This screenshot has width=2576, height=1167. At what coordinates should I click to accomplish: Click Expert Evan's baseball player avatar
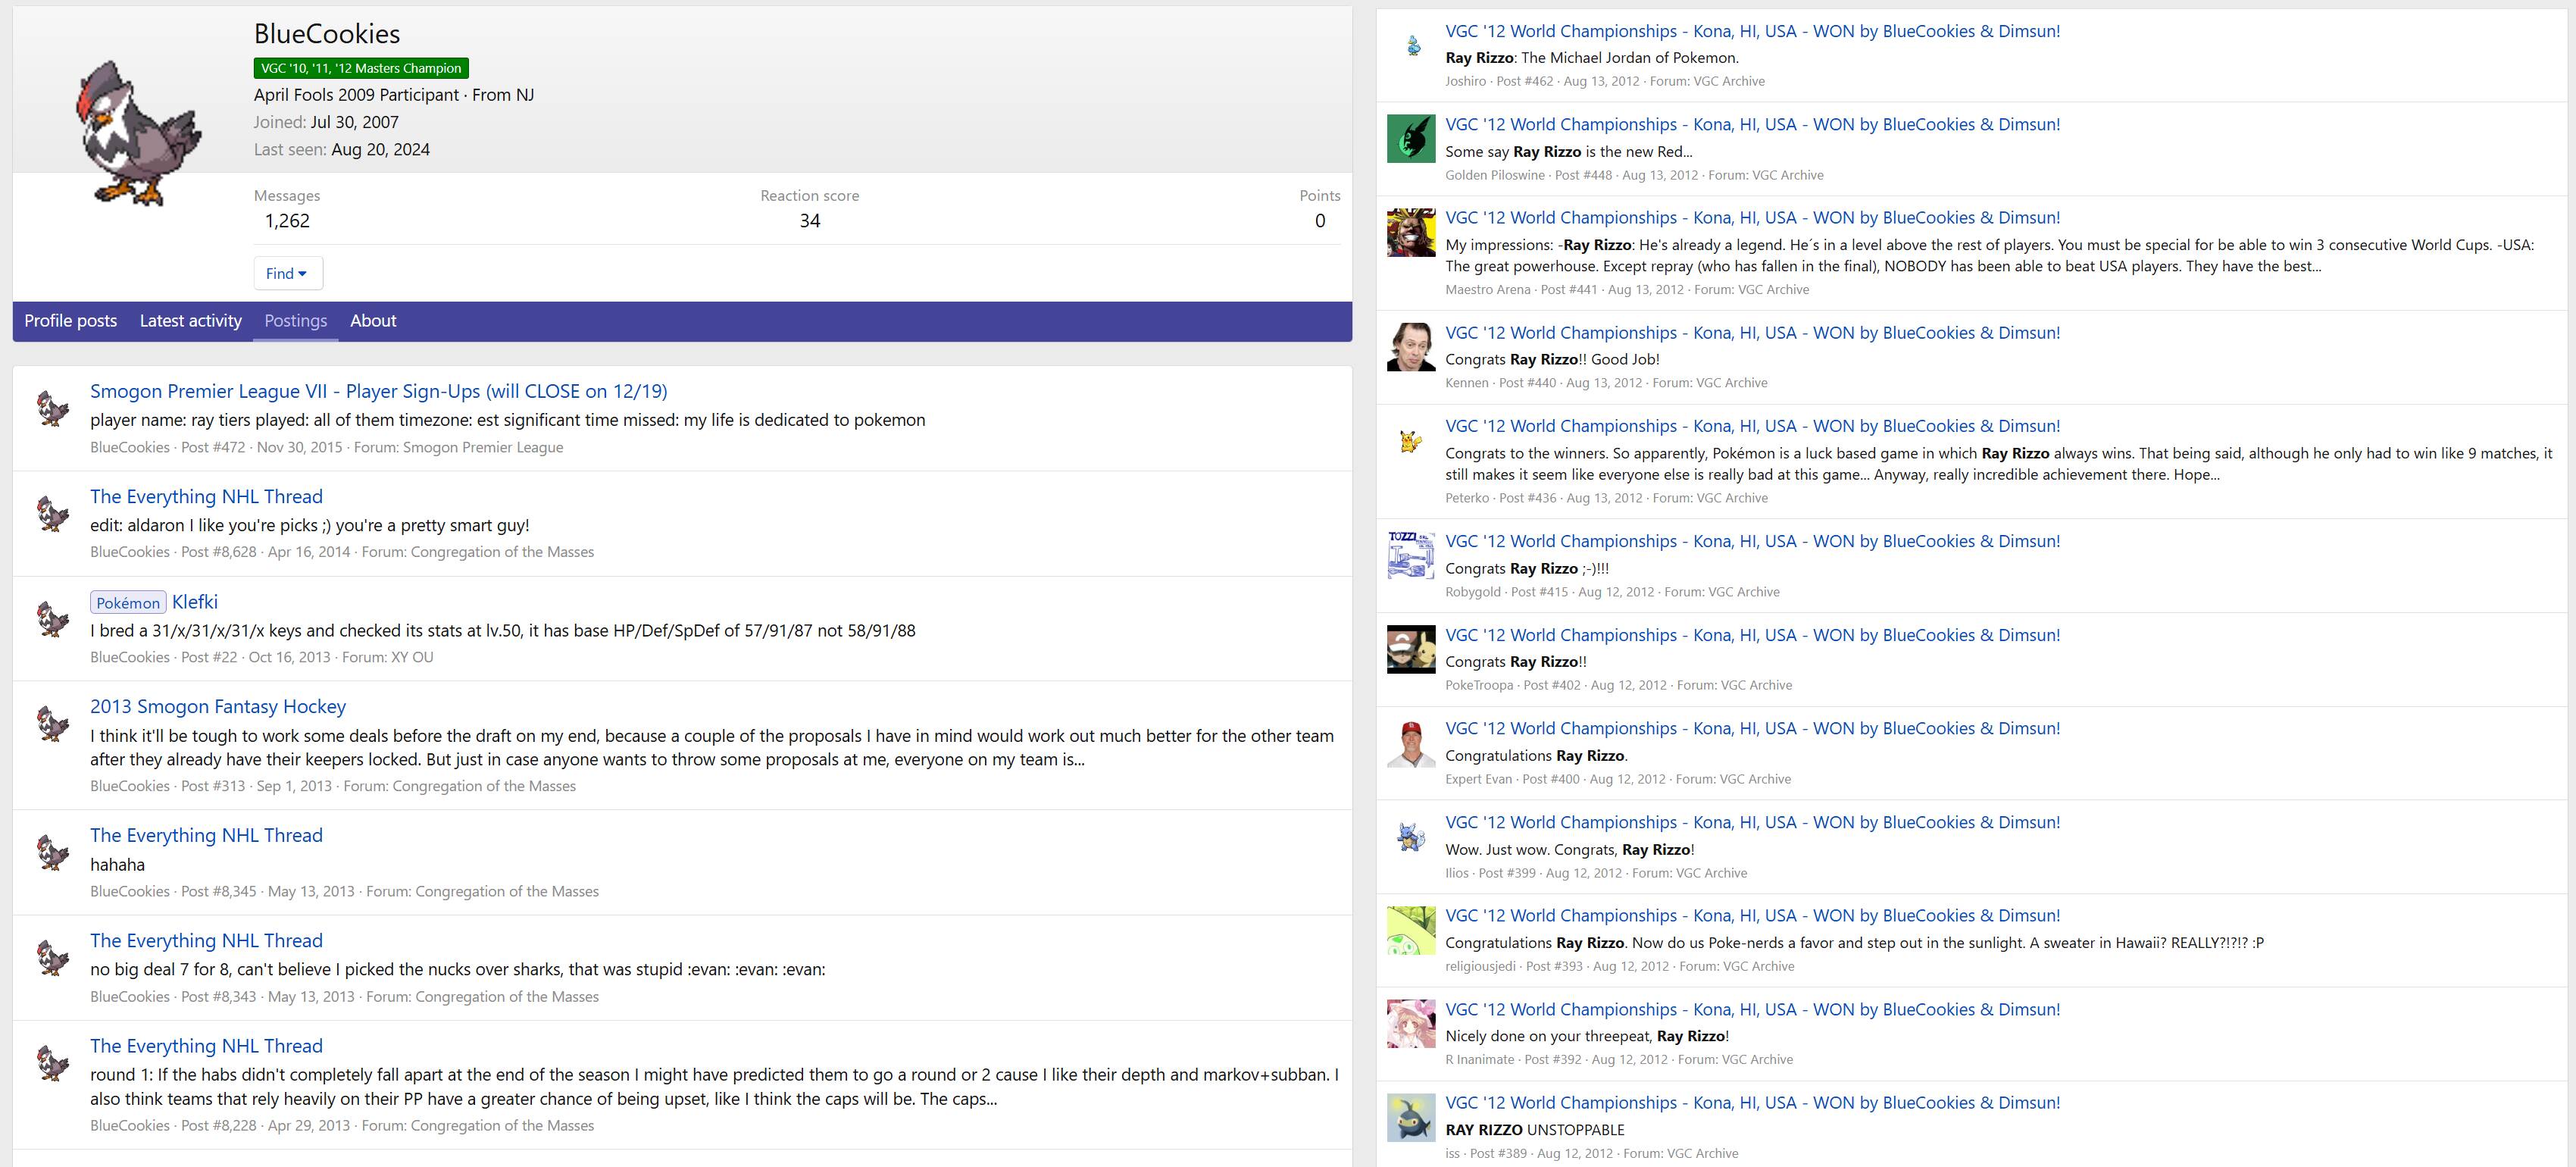tap(1411, 743)
